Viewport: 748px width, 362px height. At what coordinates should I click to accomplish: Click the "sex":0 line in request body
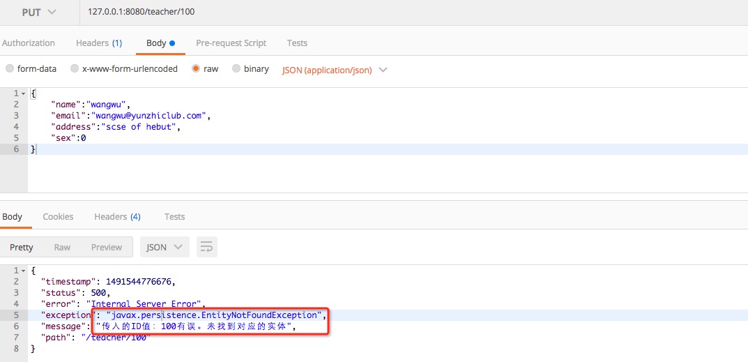tap(68, 138)
